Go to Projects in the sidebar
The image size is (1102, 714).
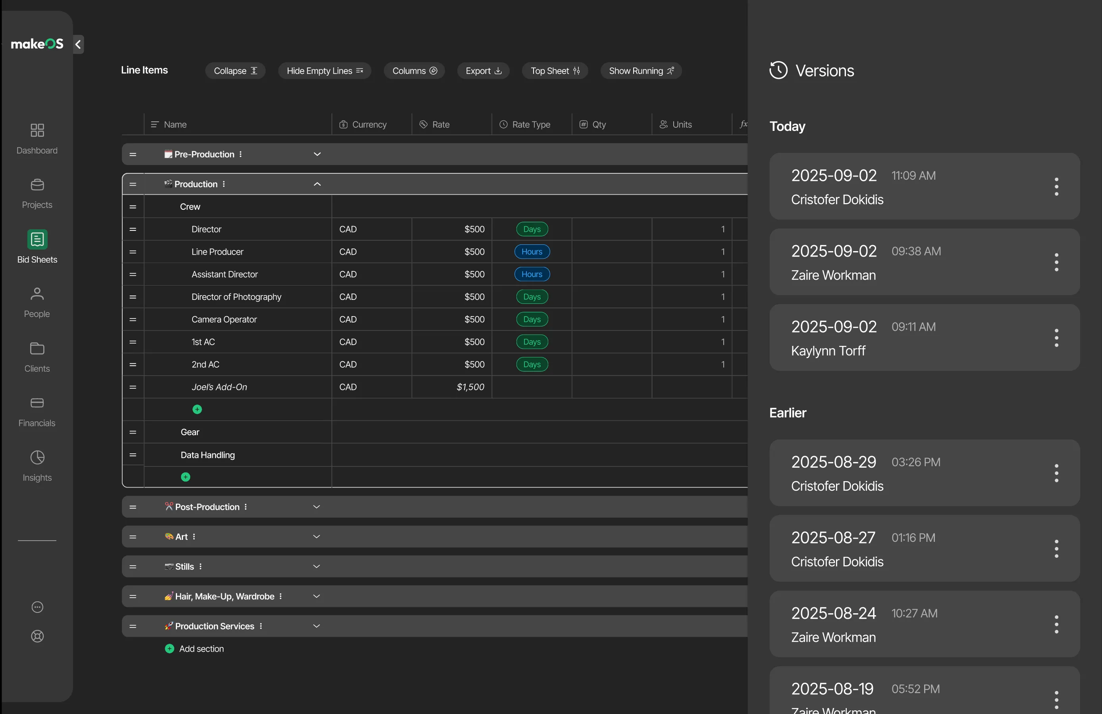pos(37,194)
